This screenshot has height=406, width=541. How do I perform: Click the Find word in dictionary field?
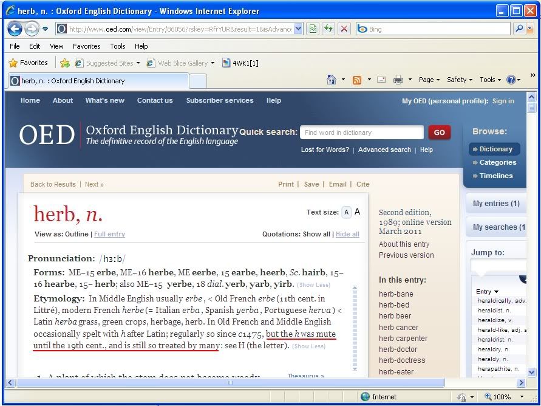pyautogui.click(x=362, y=132)
